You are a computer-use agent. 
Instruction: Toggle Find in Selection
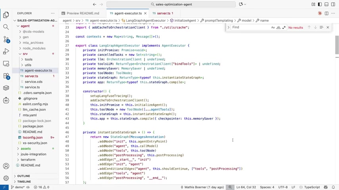tap(322, 27)
